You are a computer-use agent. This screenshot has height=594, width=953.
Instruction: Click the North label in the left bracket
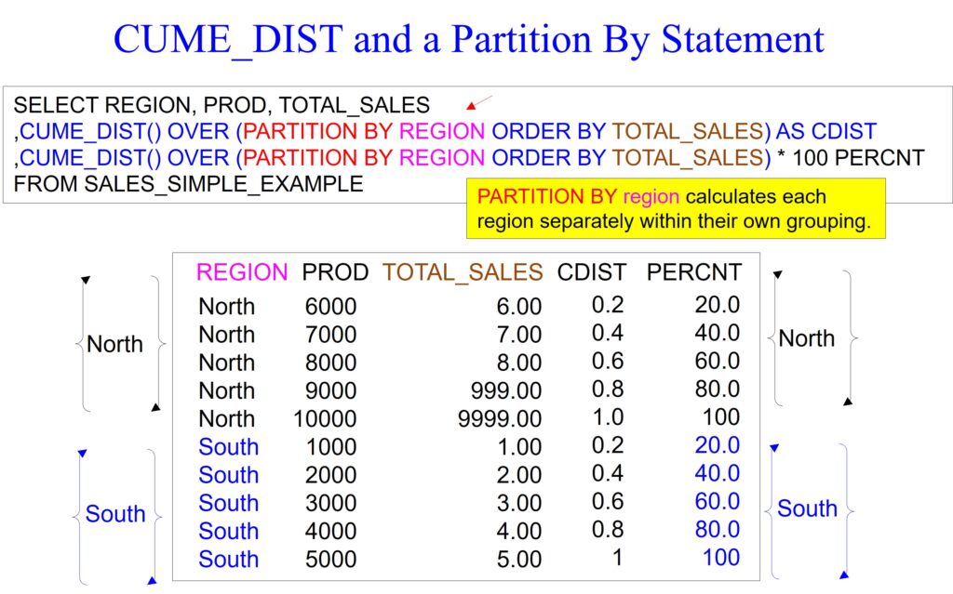114,344
